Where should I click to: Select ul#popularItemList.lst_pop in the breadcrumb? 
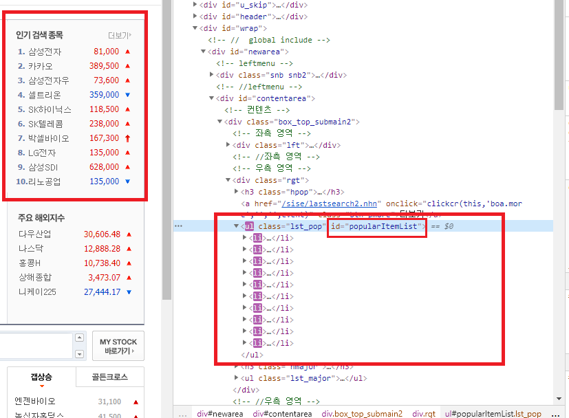tap(493, 414)
